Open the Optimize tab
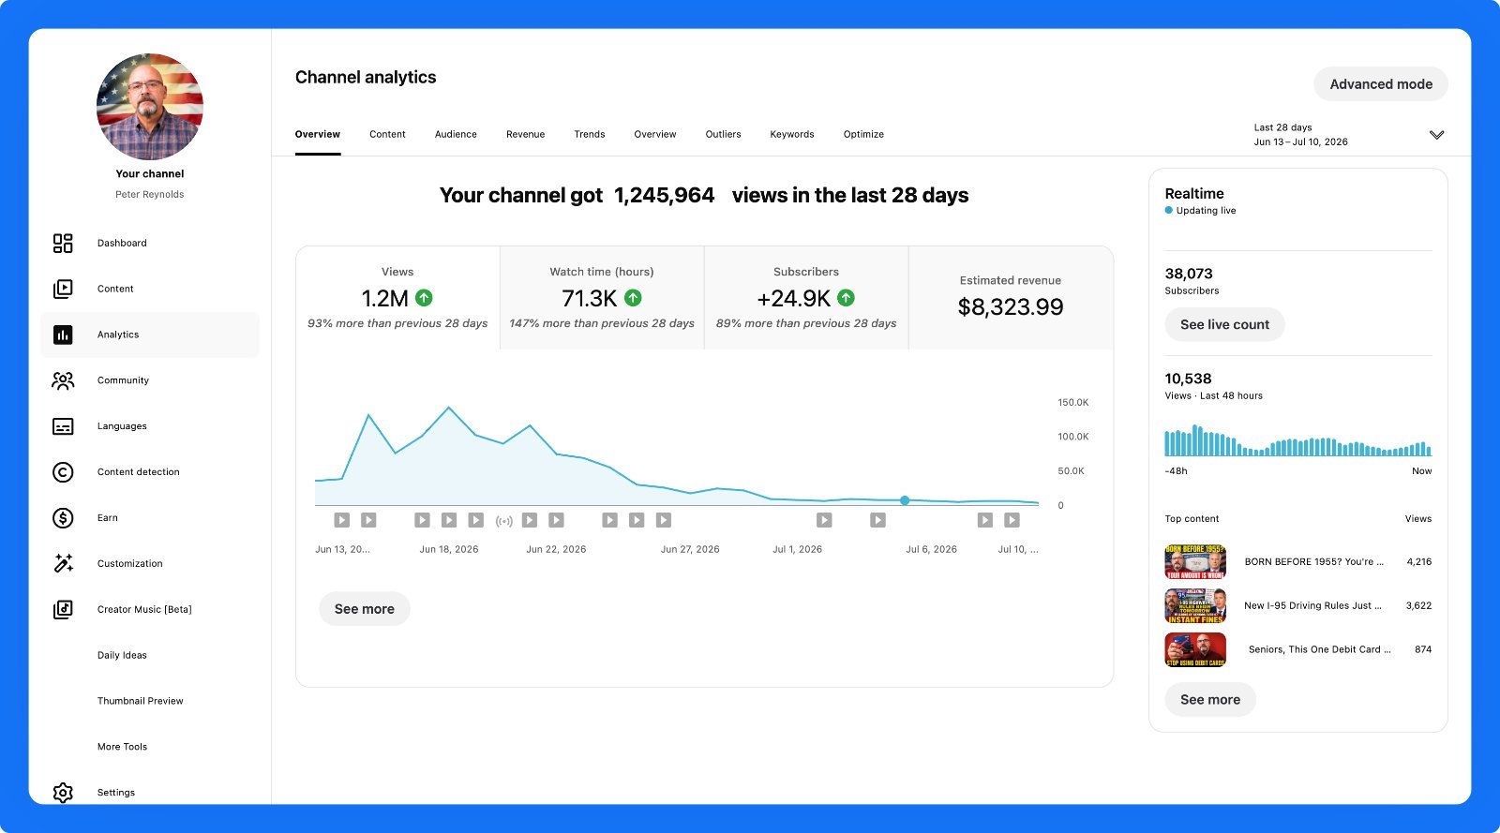The image size is (1500, 833). pos(863,134)
